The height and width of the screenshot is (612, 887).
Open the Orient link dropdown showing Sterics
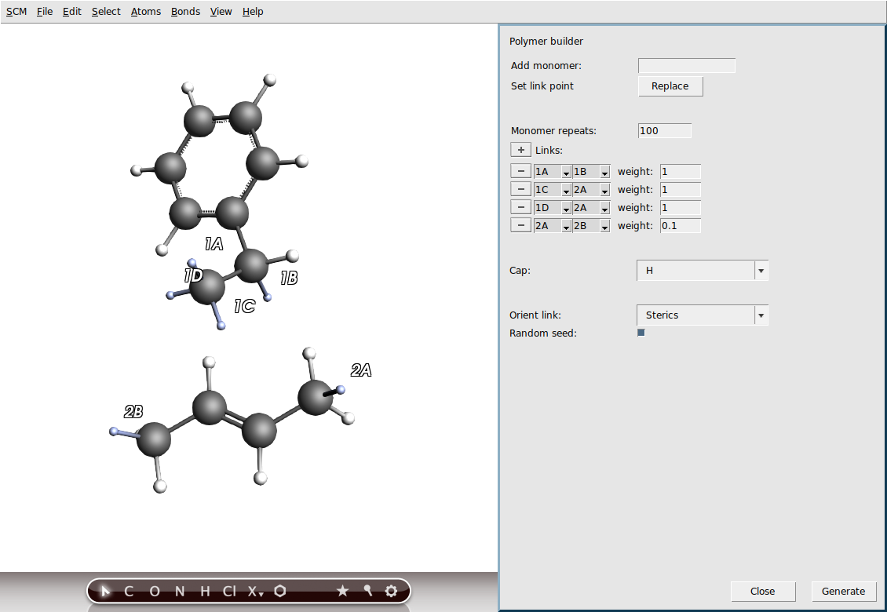(760, 315)
